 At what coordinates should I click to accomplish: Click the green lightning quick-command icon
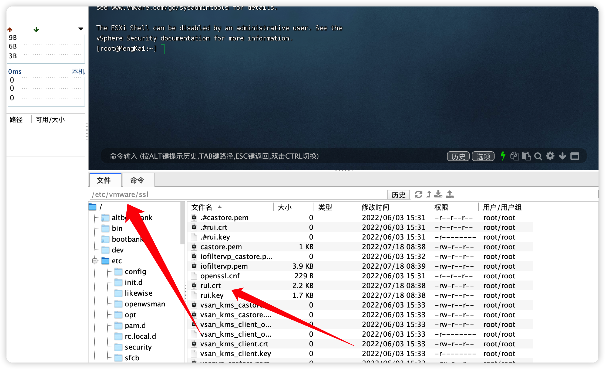click(x=503, y=156)
